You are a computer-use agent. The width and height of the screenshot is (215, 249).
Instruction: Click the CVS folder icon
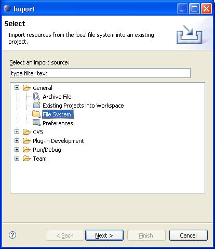tap(26, 132)
